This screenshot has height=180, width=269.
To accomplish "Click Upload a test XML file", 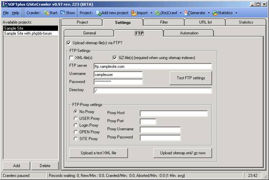I will tap(98, 153).
